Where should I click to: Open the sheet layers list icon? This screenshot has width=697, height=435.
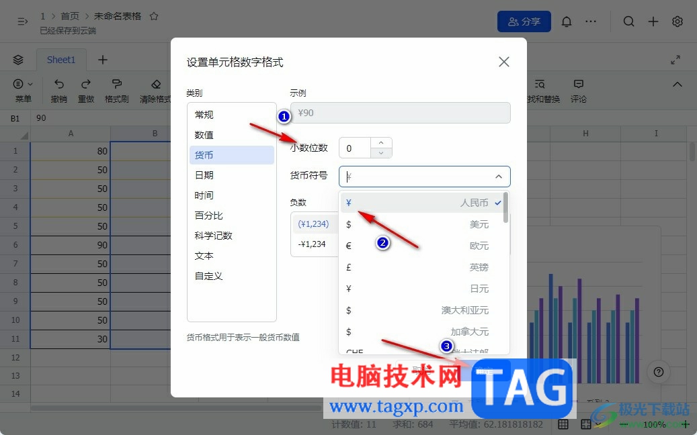point(18,60)
